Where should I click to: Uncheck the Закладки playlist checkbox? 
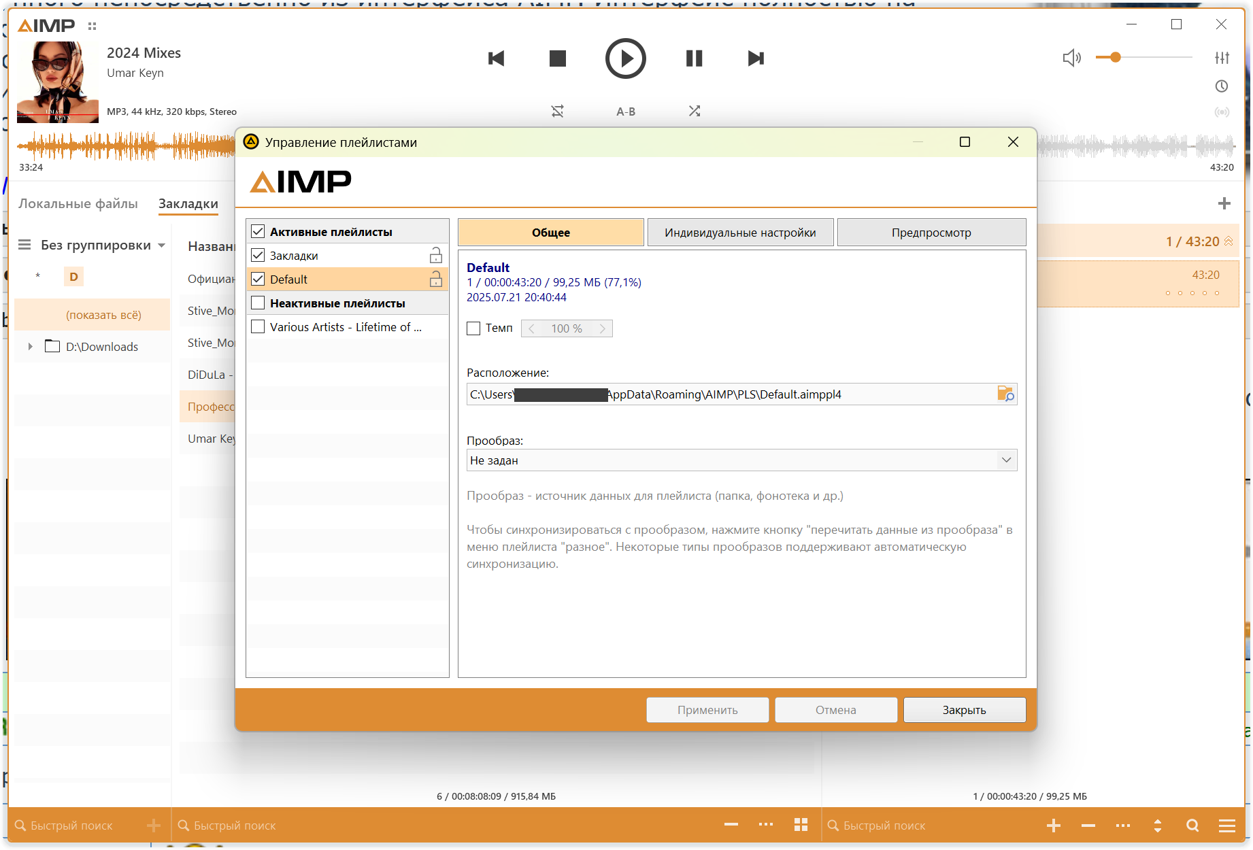[x=258, y=256]
